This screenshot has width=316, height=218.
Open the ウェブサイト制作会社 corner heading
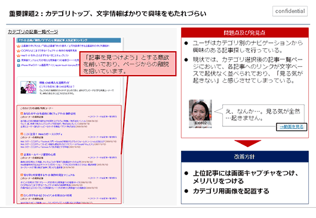(50, 114)
